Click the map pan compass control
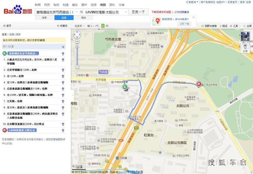 click(x=77, y=34)
